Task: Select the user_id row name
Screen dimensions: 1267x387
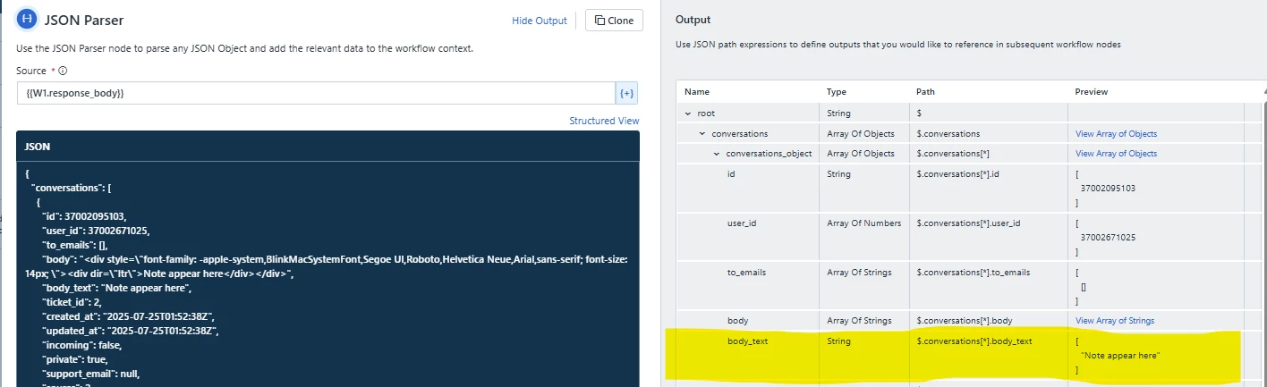Action: pyautogui.click(x=743, y=223)
